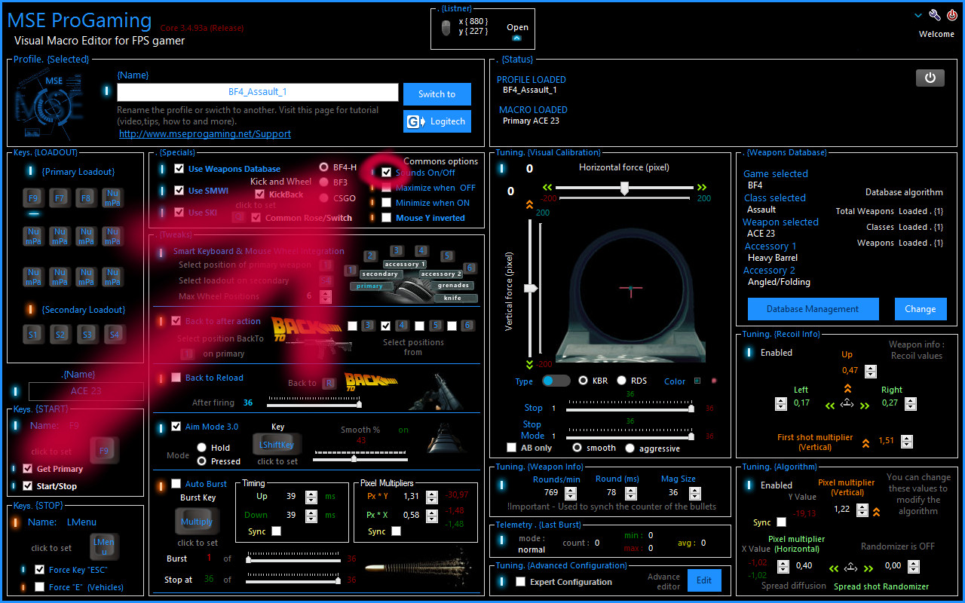Click the mouse icon in the Listner box
965x603 pixels.
pos(446,29)
